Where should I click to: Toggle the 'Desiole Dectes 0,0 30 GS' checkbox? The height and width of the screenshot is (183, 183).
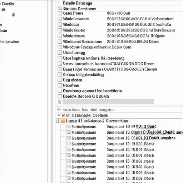60,96
